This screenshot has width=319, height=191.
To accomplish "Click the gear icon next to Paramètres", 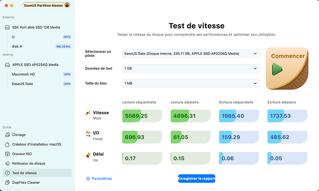I will coord(88,179).
